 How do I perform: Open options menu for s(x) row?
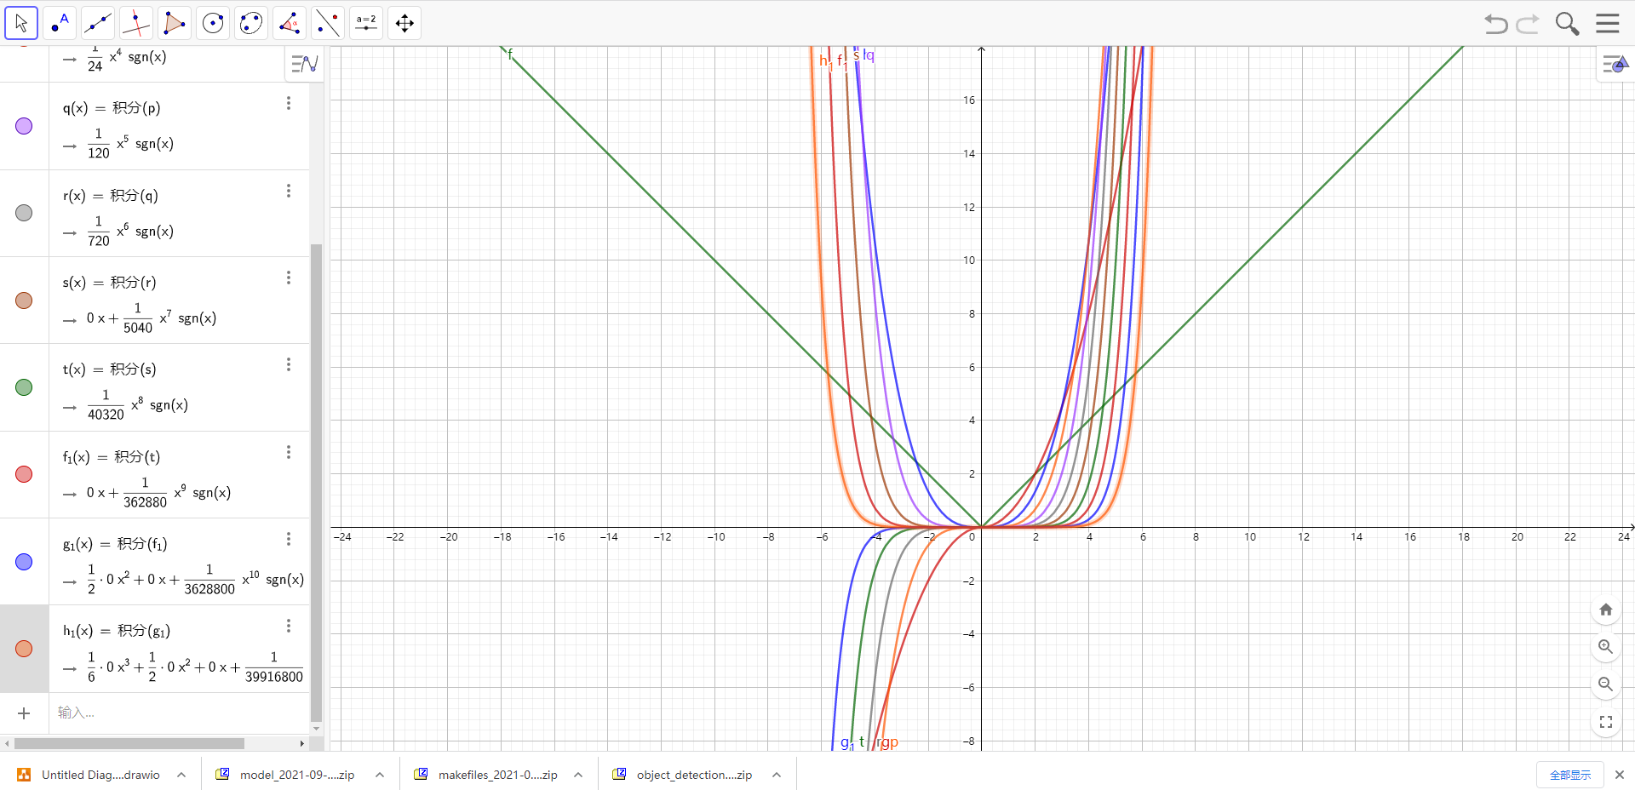pos(289,278)
